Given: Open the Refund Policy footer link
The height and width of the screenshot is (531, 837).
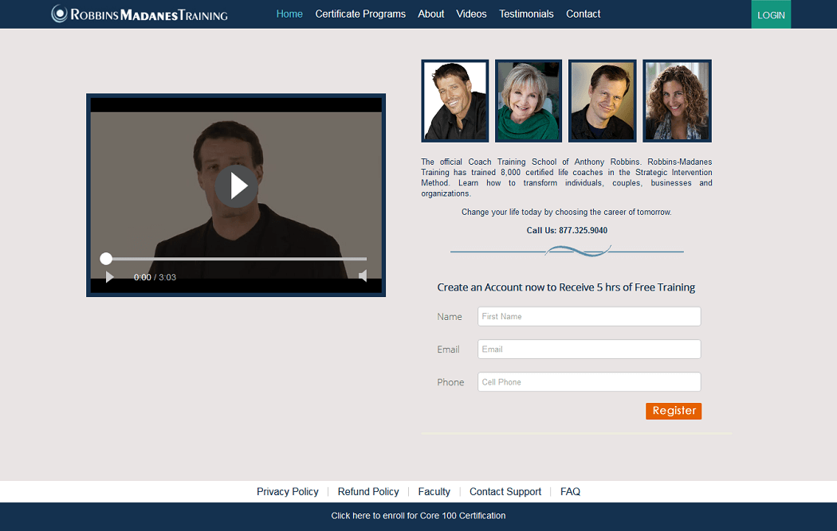Looking at the screenshot, I should coord(368,491).
